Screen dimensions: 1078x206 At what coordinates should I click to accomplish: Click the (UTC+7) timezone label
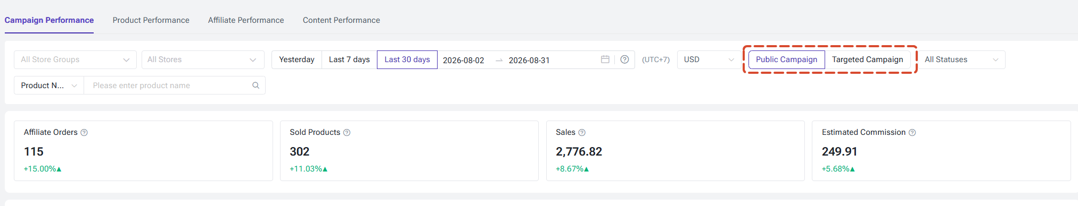coord(656,59)
